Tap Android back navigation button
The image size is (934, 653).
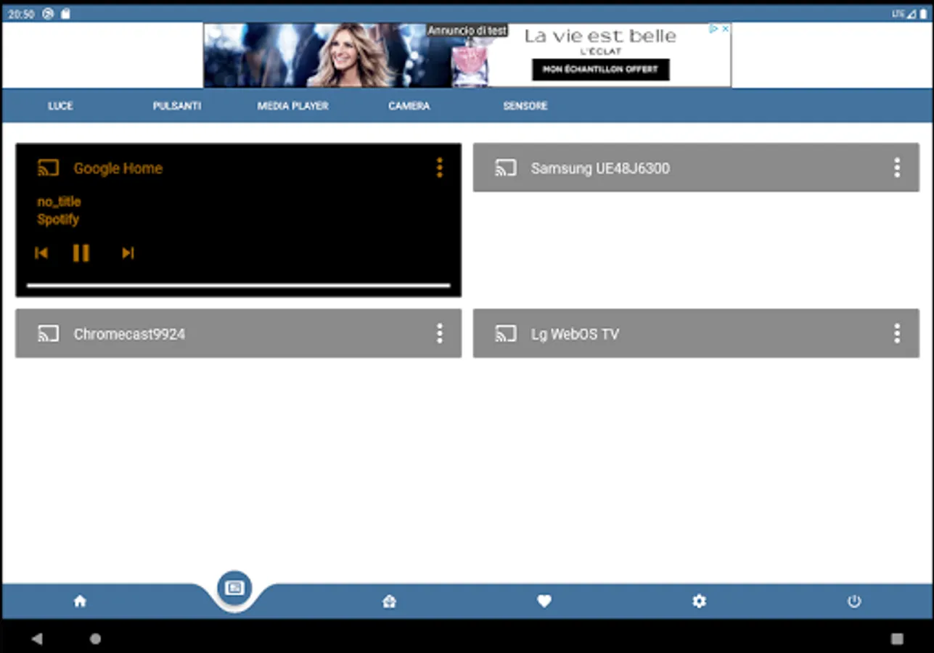point(37,639)
